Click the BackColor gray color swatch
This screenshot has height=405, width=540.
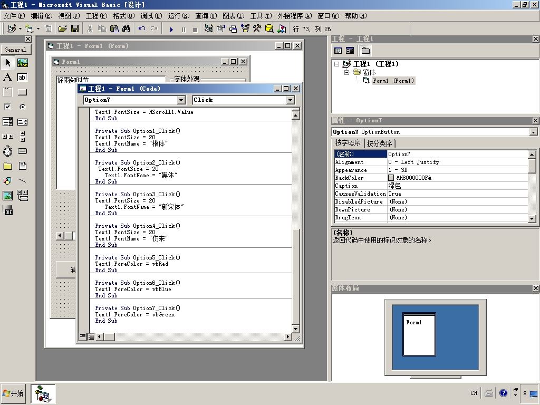(x=391, y=178)
